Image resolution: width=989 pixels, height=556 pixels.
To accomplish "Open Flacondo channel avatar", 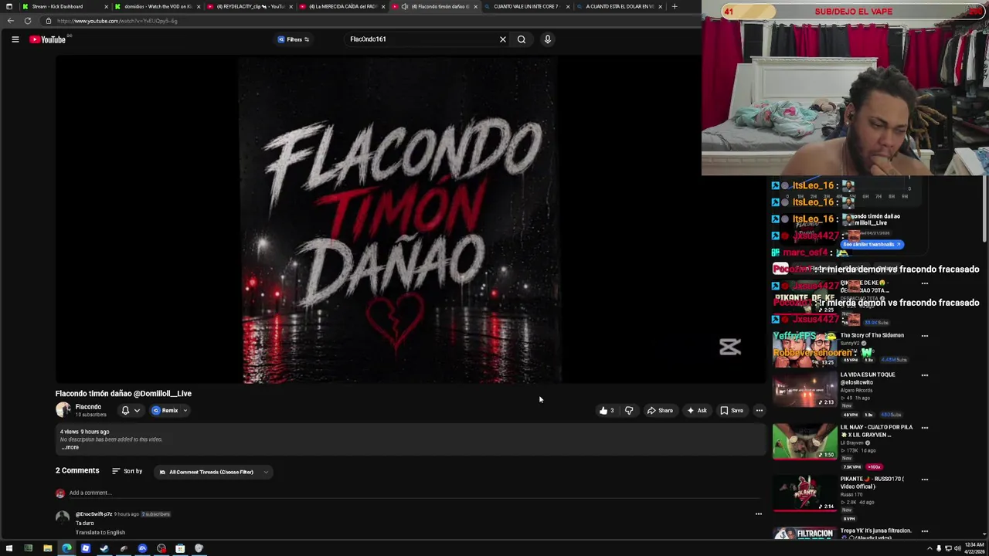I will tap(63, 410).
